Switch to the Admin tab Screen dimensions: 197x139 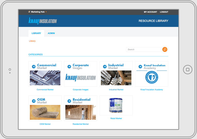click(x=51, y=33)
